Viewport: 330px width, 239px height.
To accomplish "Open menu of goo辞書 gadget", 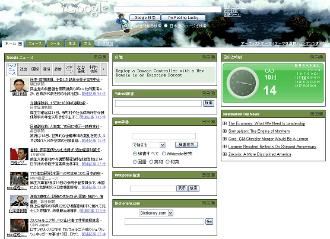I will point(204,122).
